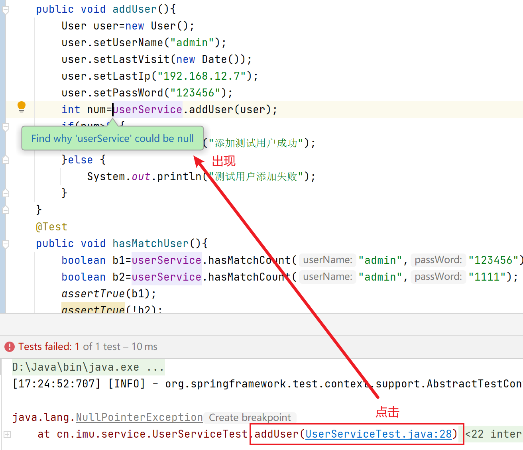
Task: Click the "测试用户添加失败" string
Action: tap(256, 177)
